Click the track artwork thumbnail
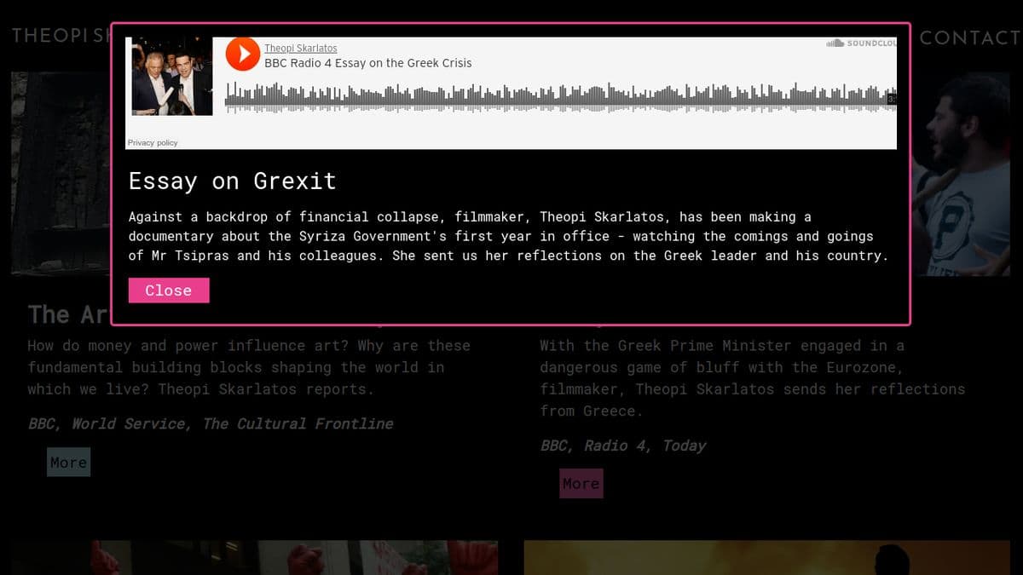 tap(172, 77)
